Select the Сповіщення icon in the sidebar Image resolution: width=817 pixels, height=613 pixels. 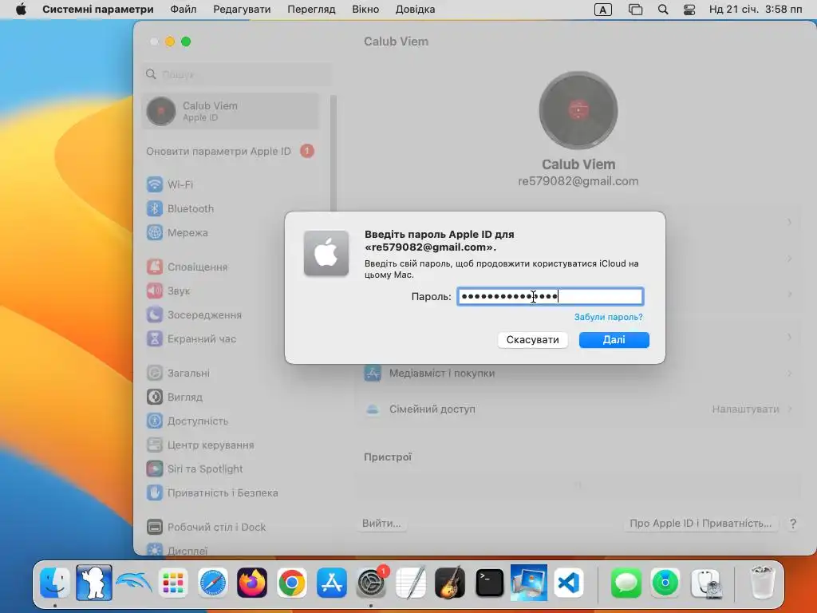pyautogui.click(x=154, y=267)
